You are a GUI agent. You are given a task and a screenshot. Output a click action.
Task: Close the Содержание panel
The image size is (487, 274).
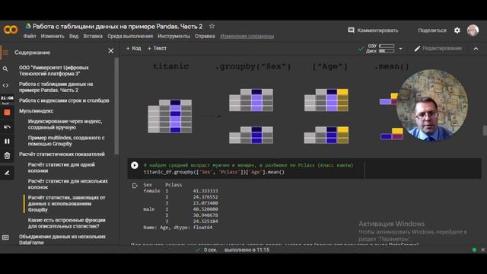111,51
